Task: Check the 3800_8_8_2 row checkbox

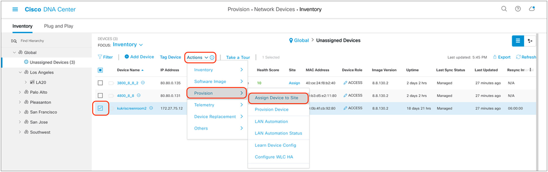Action: (x=100, y=83)
